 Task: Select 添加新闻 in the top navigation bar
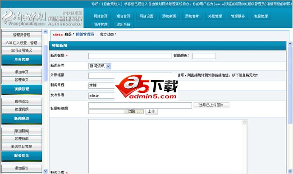click(169, 16)
